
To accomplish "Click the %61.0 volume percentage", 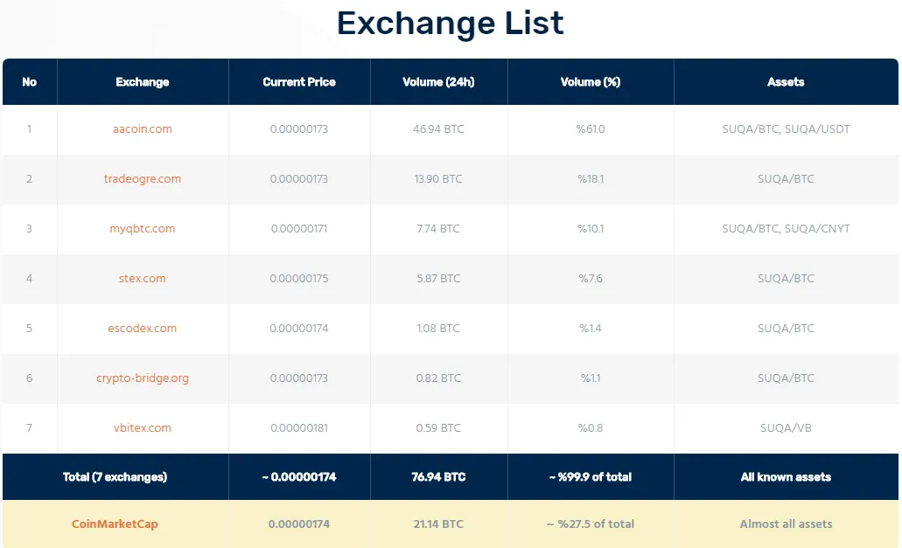I will click(591, 129).
